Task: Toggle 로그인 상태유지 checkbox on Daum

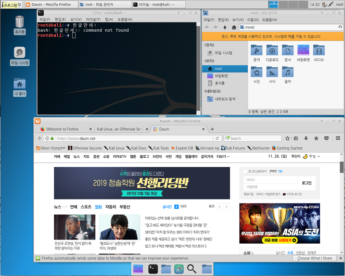Action: point(245,171)
